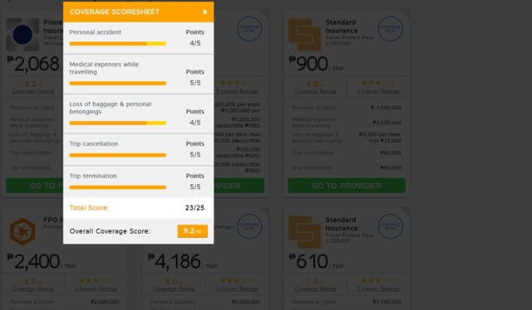Toggle Compare Now circle on 900 plan
532x310 pixels.
(x=390, y=29)
